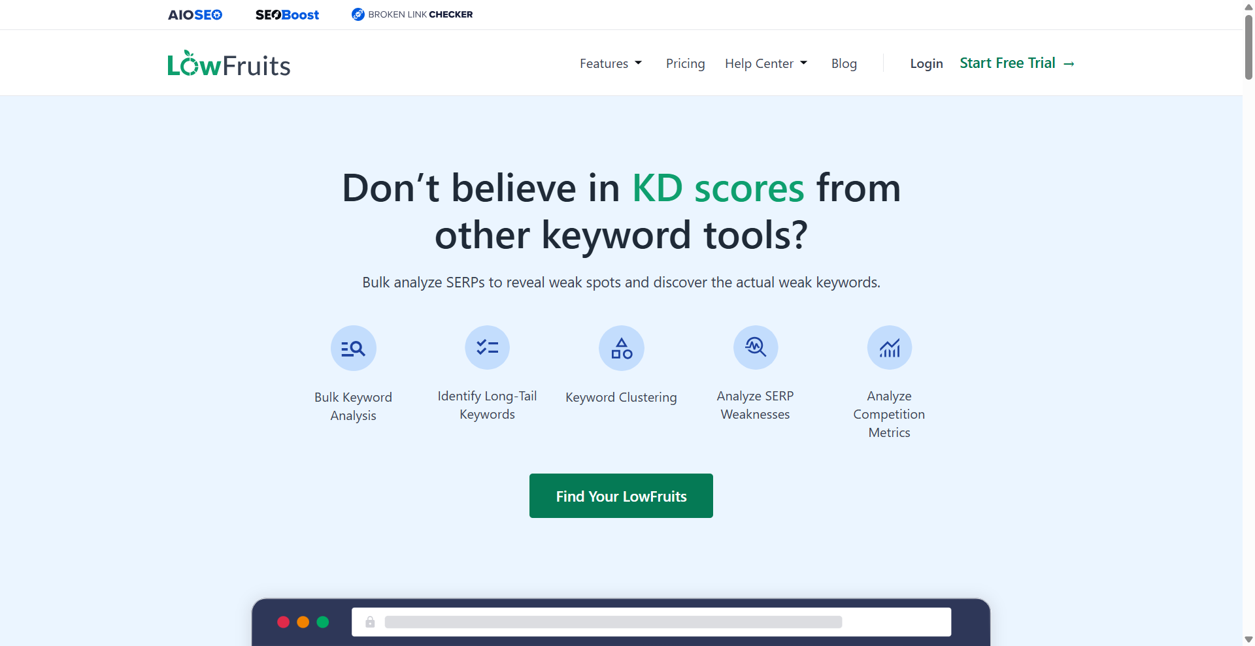The height and width of the screenshot is (646, 1255).
Task: Go to the Blog page
Action: tap(844, 63)
